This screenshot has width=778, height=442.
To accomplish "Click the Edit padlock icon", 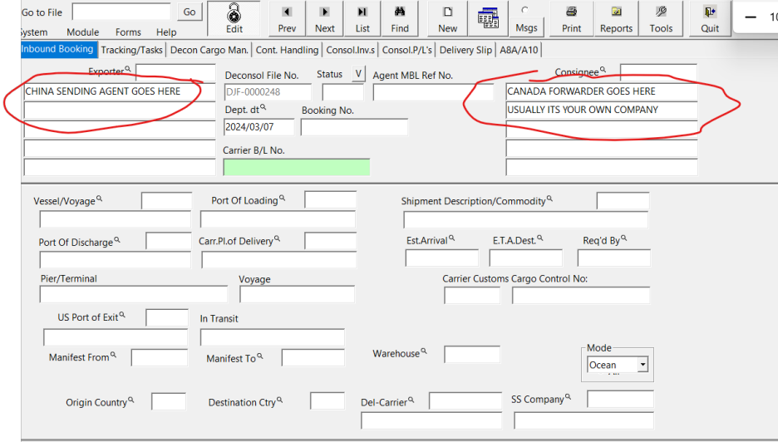I will [x=234, y=13].
